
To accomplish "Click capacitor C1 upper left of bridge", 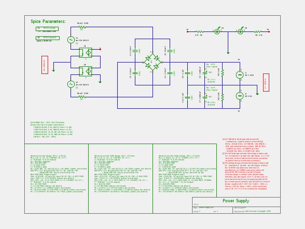I will pos(135,51).
